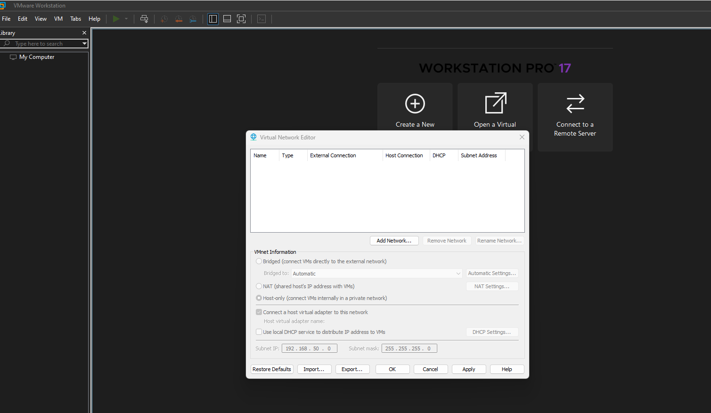Click the Type column header
This screenshot has width=711, height=413.
pyautogui.click(x=293, y=155)
